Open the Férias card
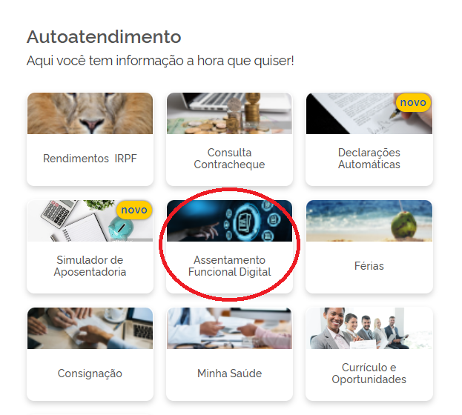 click(369, 247)
